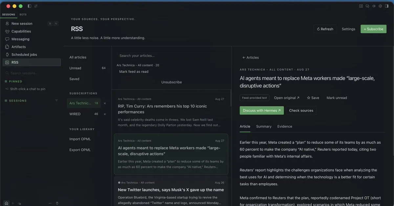
Task: Switch to the Summary tab
Action: coord(264,126)
